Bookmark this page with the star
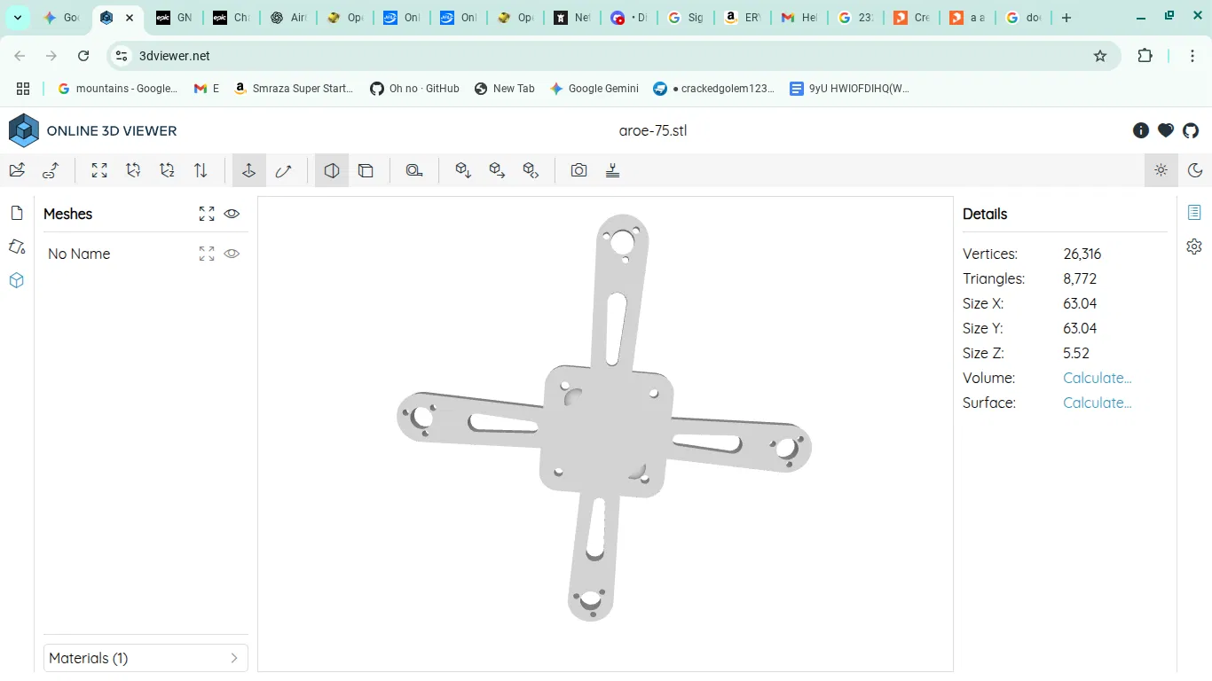This screenshot has width=1212, height=681. [1100, 56]
